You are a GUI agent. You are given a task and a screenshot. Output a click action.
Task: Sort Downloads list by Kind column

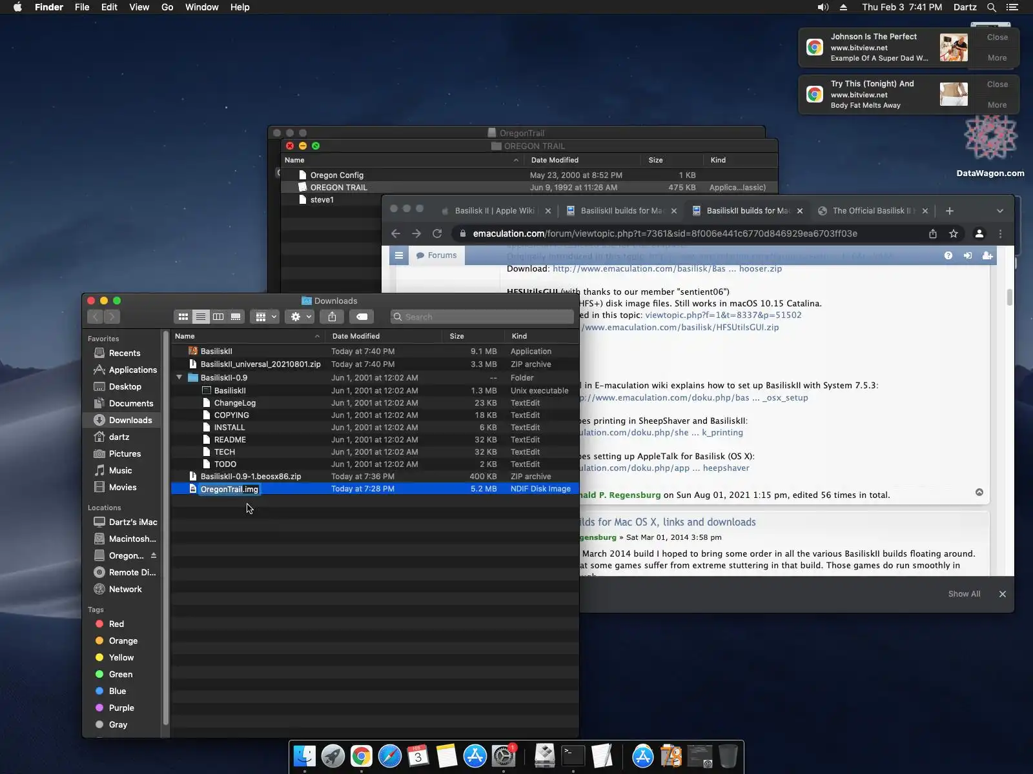click(x=541, y=336)
